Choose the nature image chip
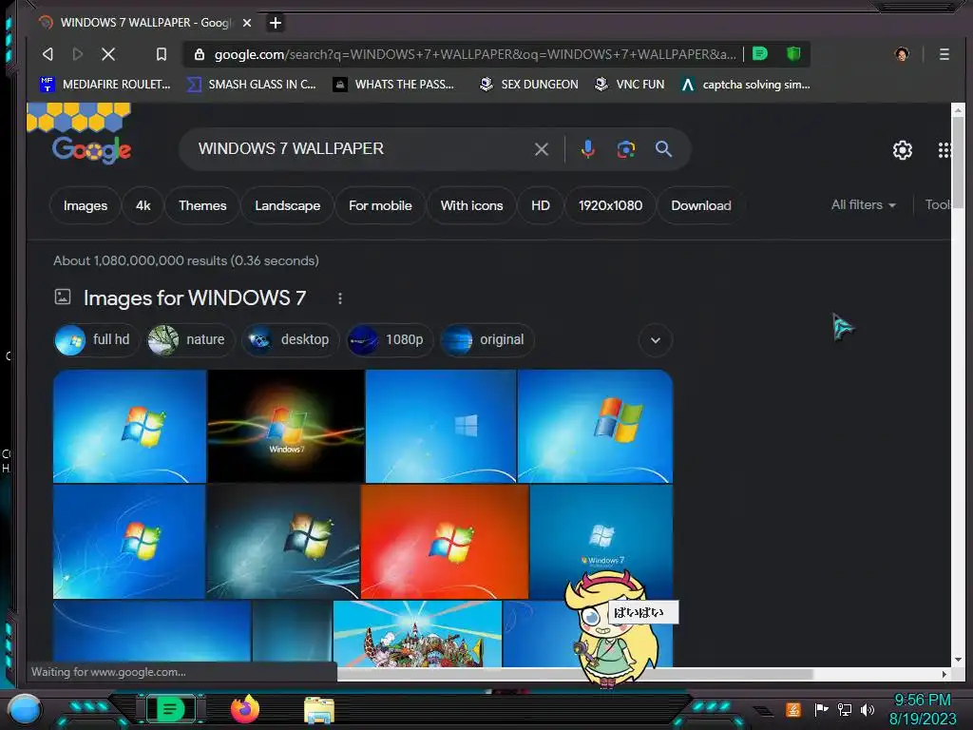The image size is (973, 730). click(189, 339)
